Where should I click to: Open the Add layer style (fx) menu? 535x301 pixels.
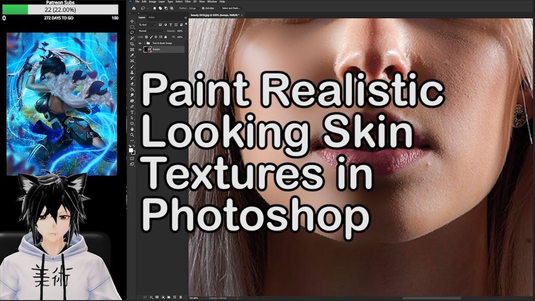[151, 297]
